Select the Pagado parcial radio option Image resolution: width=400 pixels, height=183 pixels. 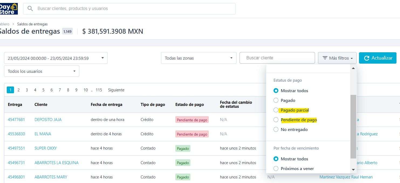pos(276,110)
